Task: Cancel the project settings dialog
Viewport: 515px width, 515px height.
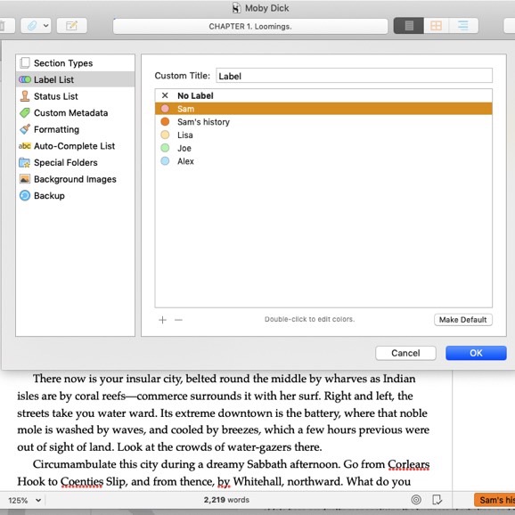Action: tap(405, 353)
